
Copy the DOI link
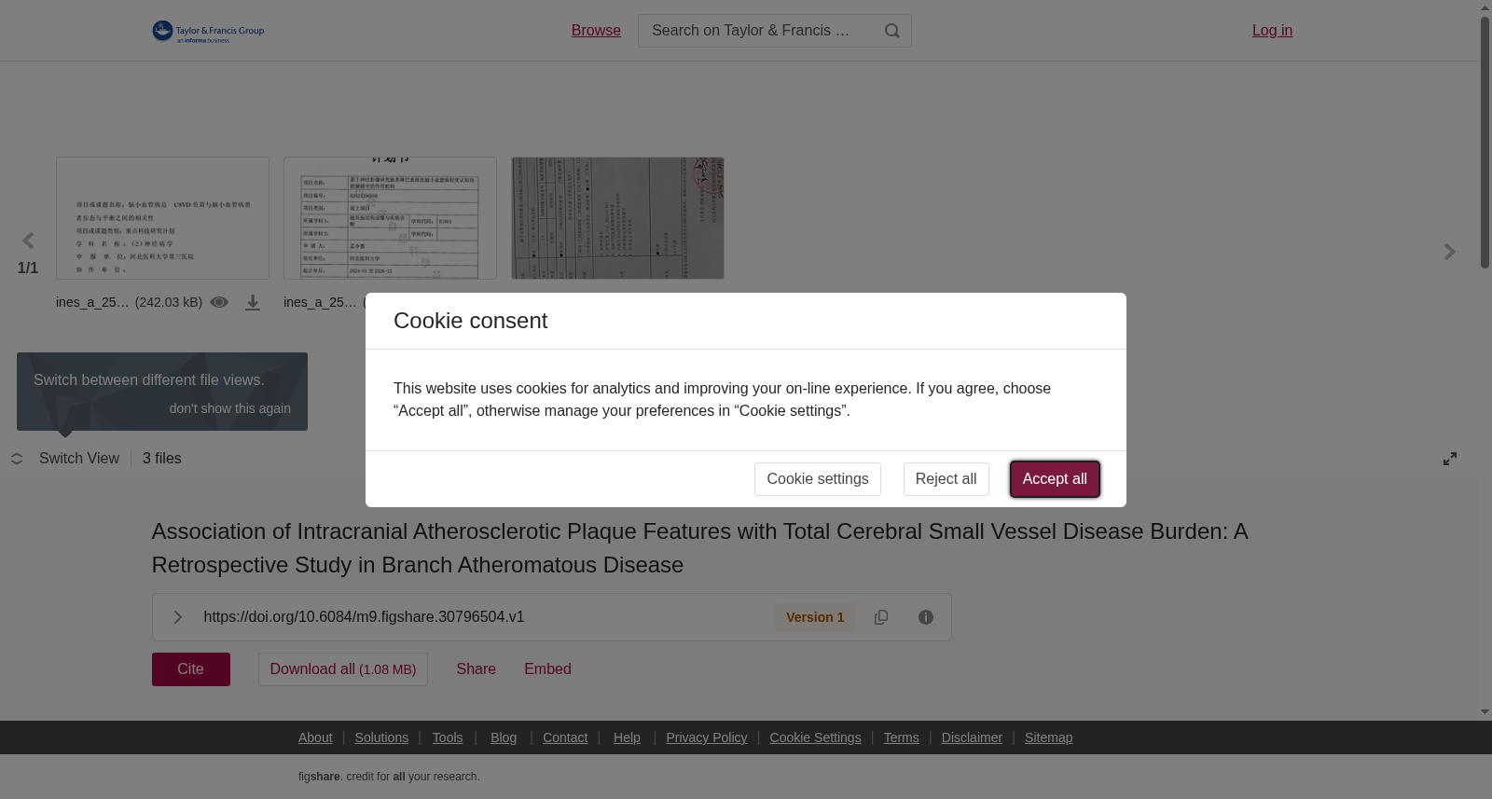tap(881, 617)
